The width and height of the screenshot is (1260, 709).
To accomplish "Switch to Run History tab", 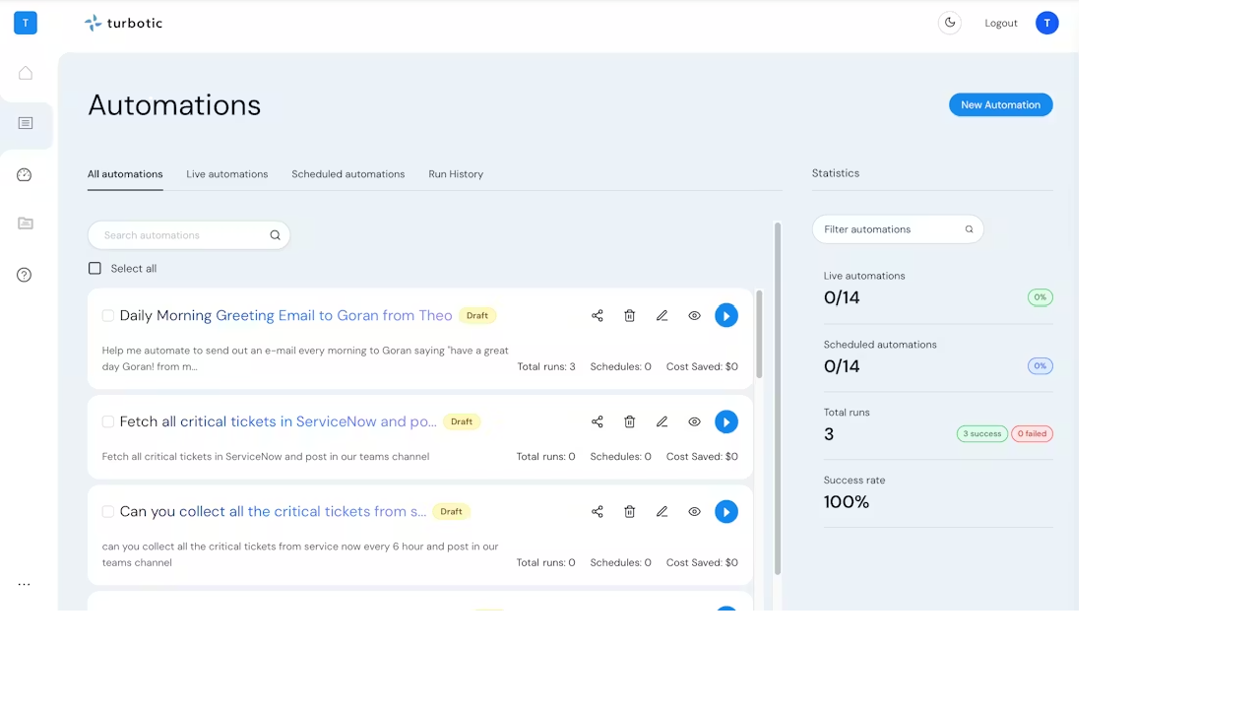I will (456, 174).
